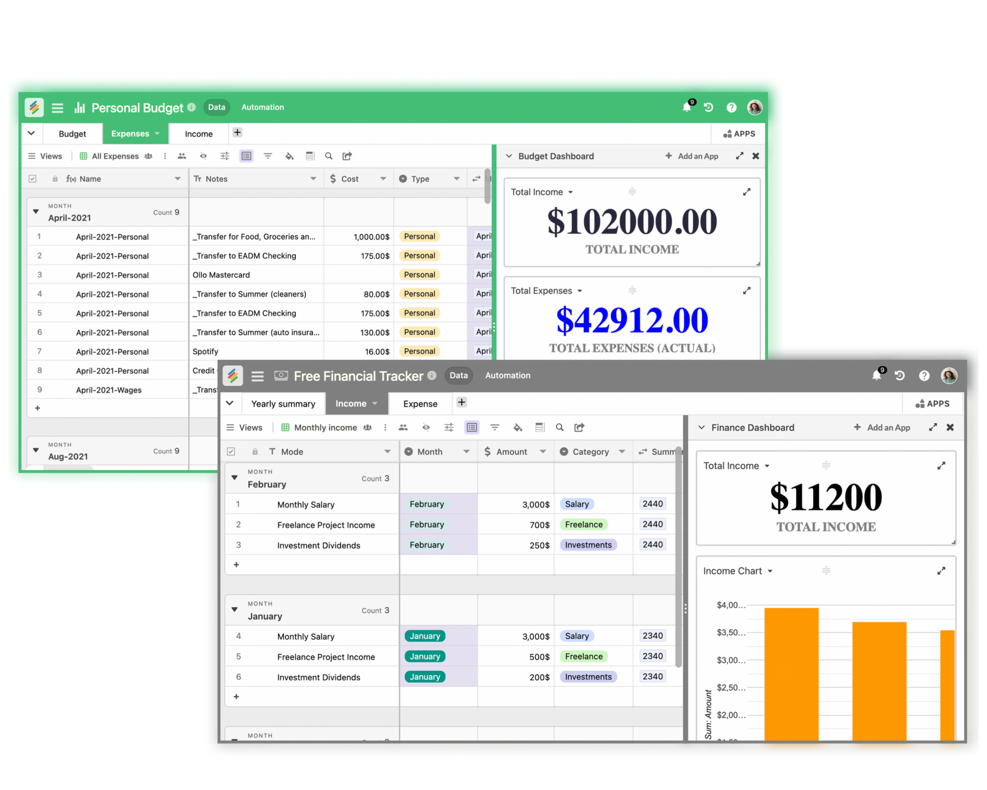Screen dimensions: 987x790
Task: Click the paint bucket color icon in the All Expenses toolbar
Action: [x=289, y=156]
